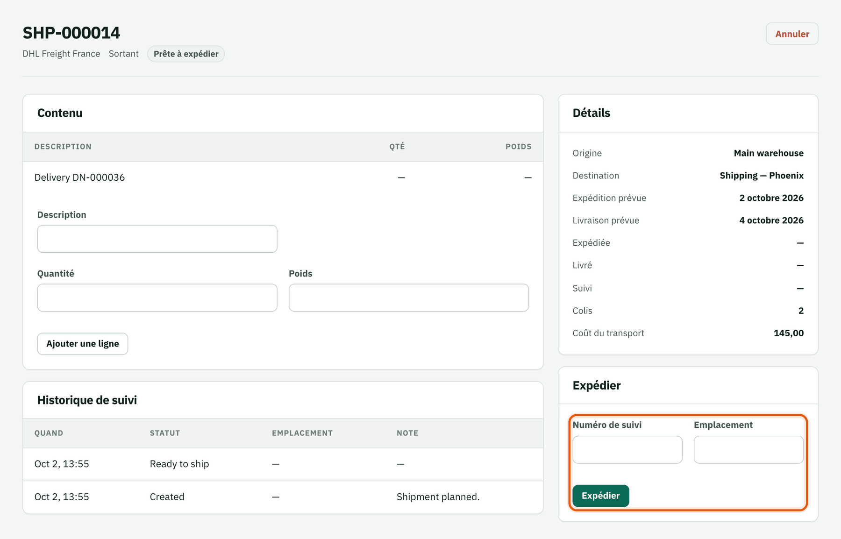The width and height of the screenshot is (841, 539).
Task: Click the DESCRIPTION column header
Action: tap(63, 147)
